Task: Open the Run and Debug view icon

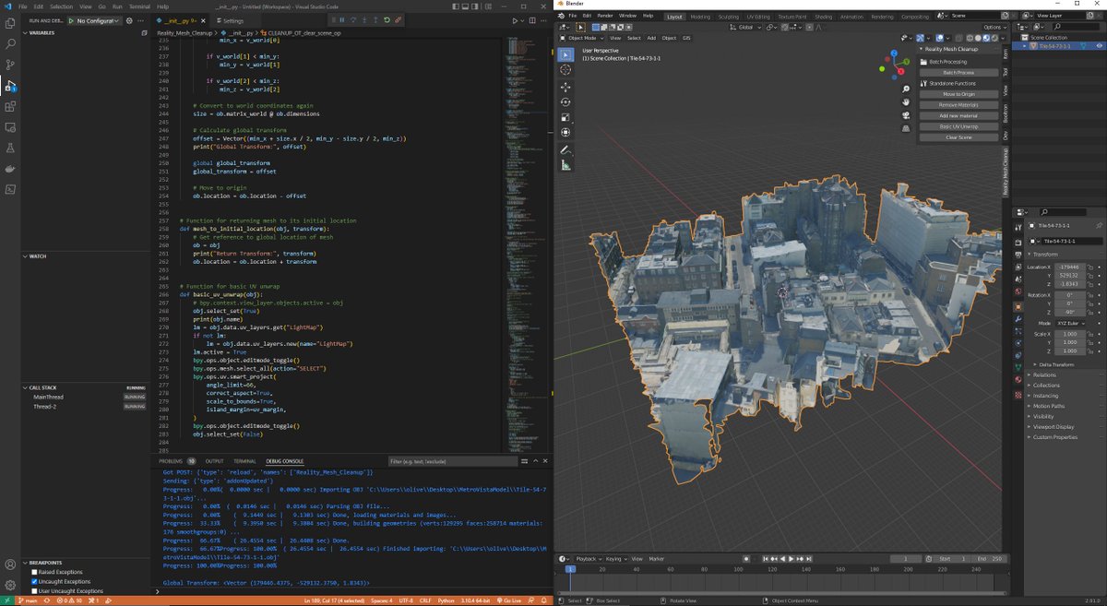Action: 10,86
